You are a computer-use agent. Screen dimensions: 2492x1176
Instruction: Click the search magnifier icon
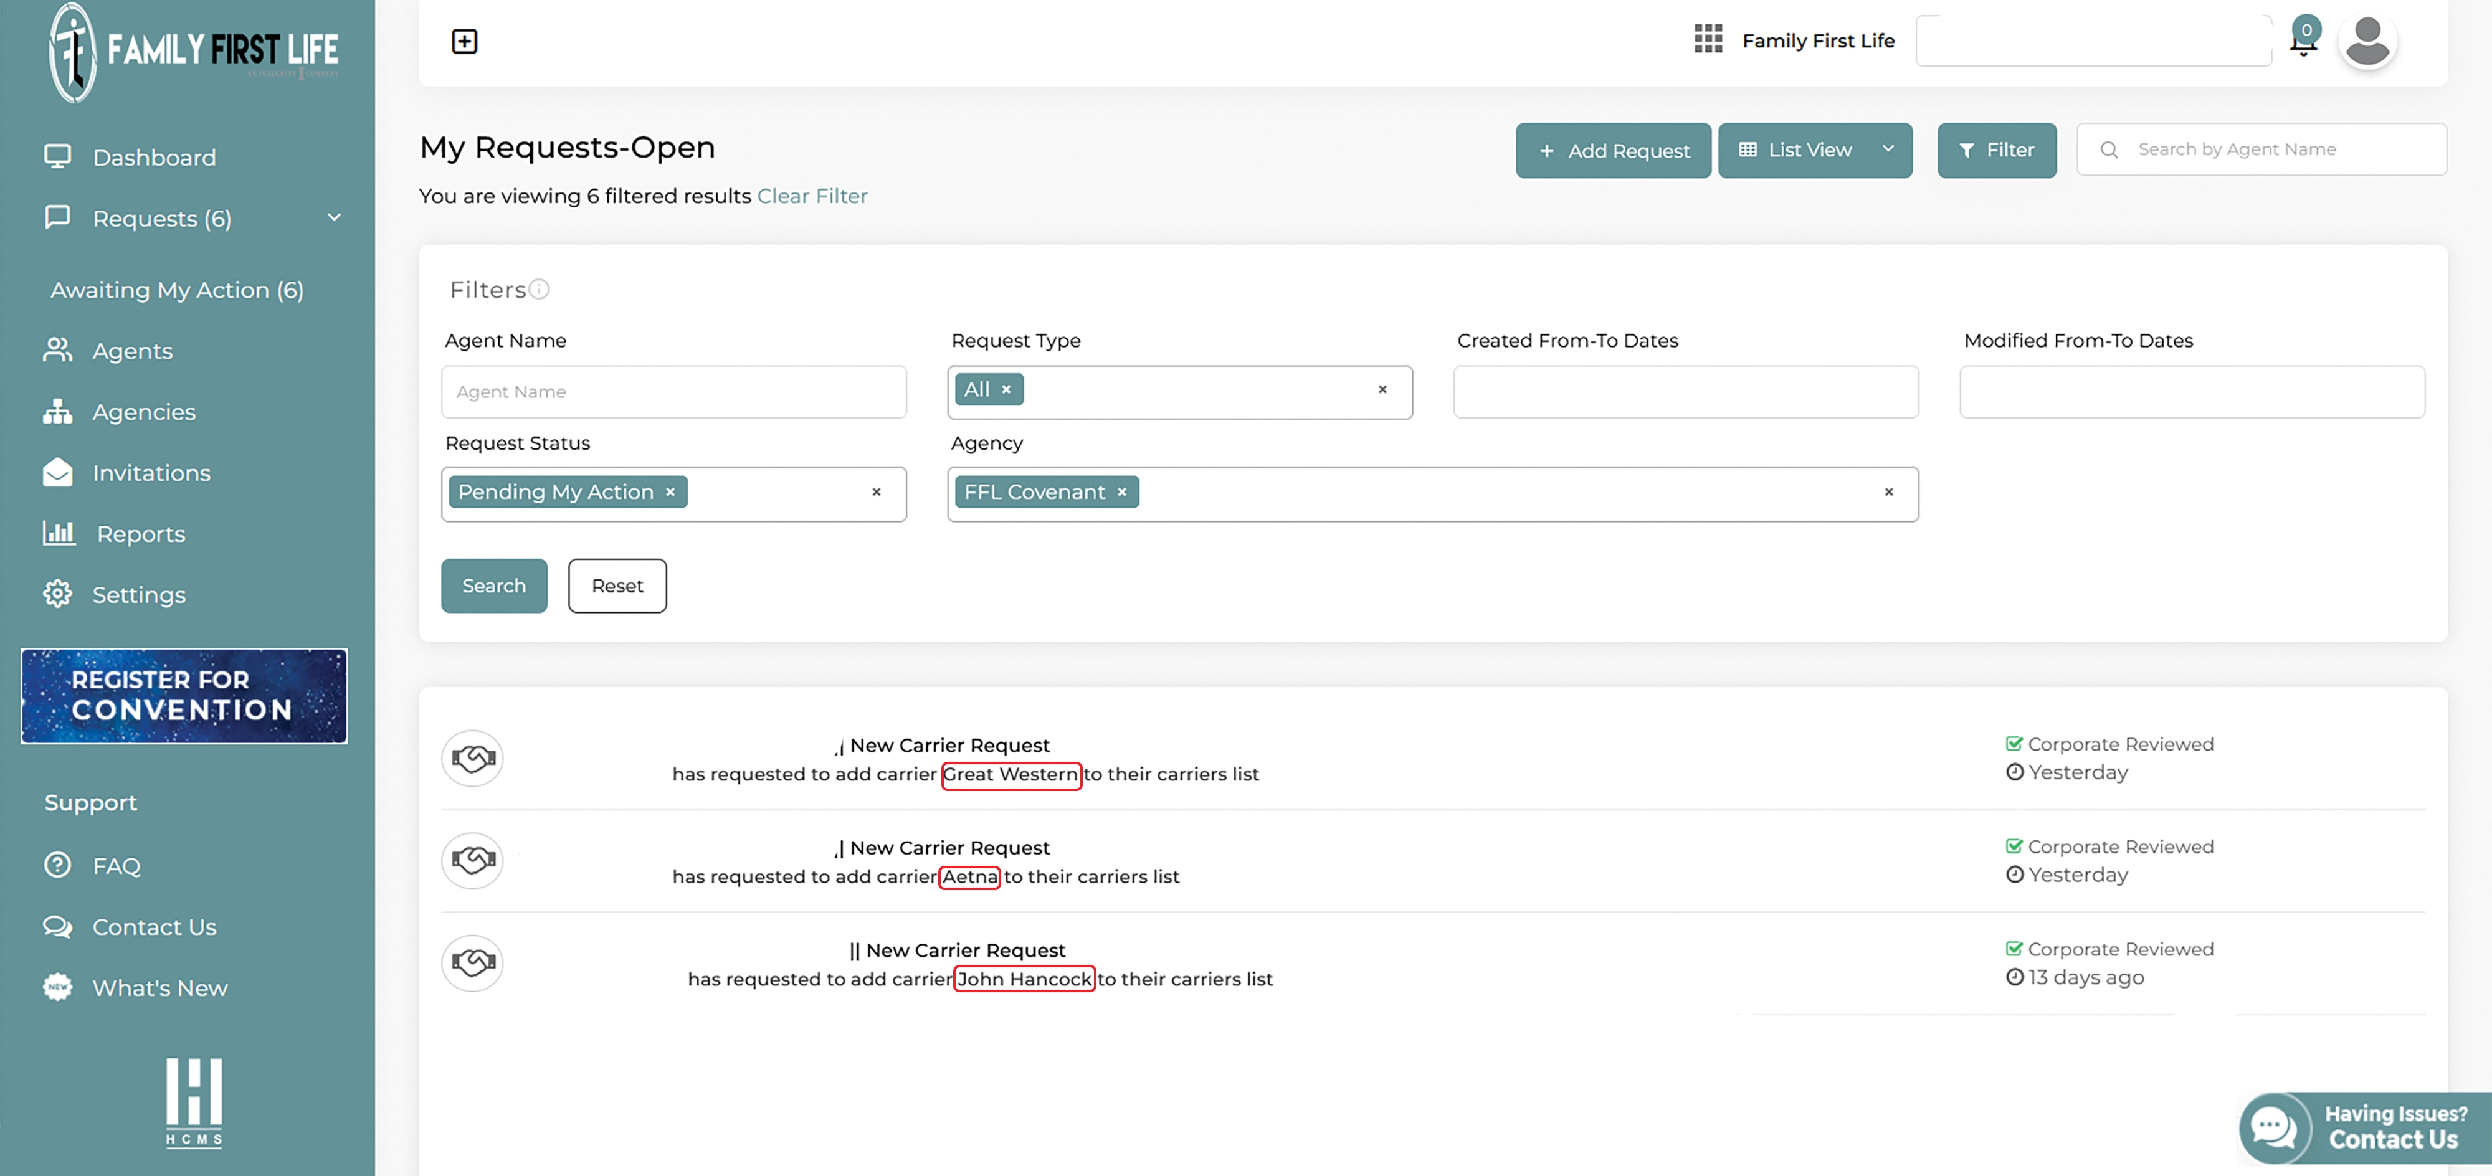[x=2109, y=150]
